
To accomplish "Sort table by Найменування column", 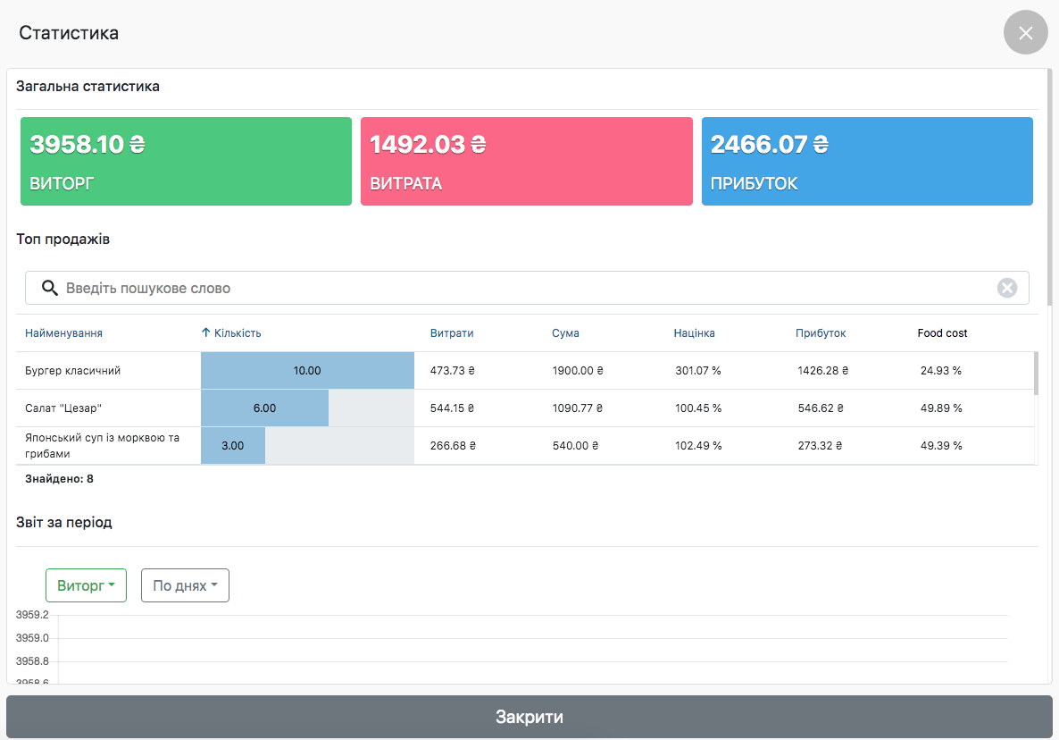I will coord(63,333).
